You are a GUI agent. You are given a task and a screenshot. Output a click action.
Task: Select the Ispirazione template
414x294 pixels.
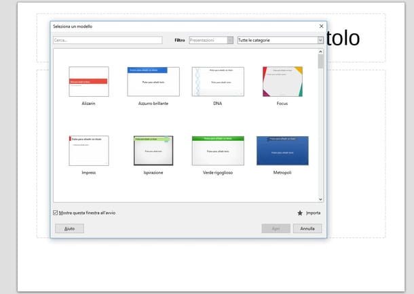[153, 150]
